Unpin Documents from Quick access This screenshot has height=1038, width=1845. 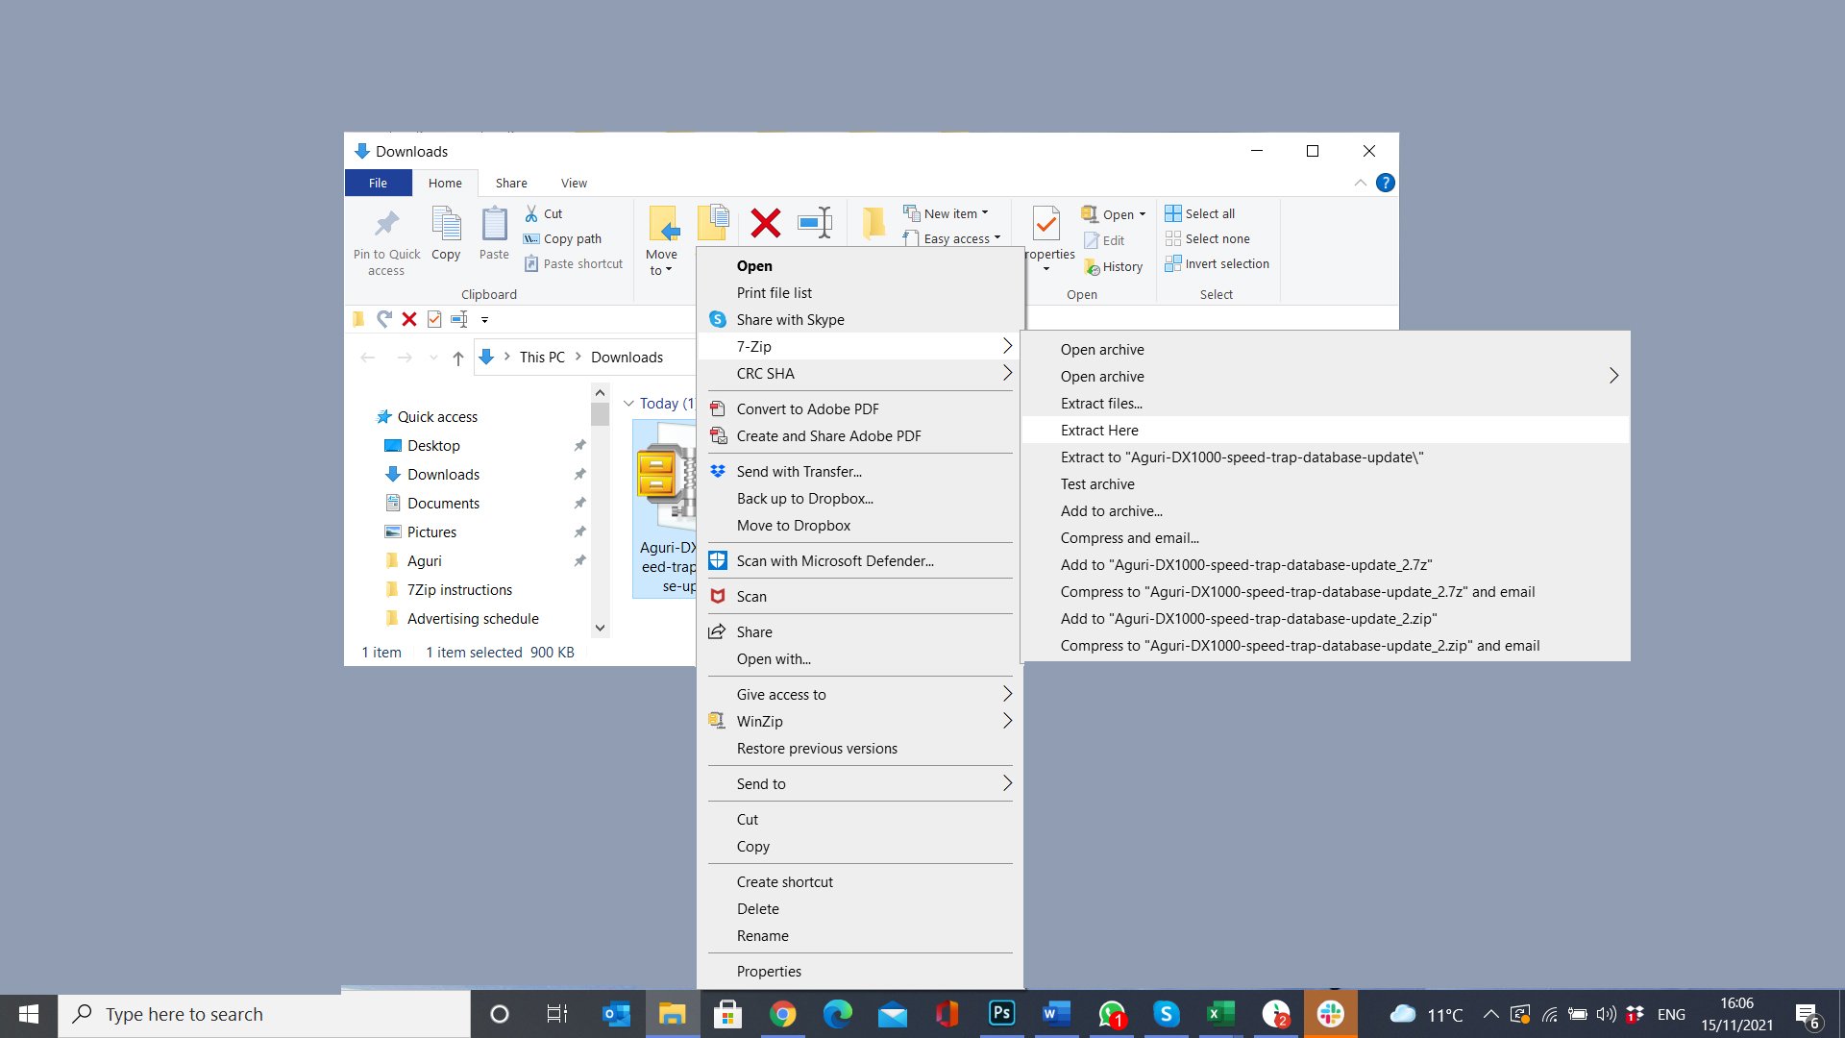pyautogui.click(x=580, y=503)
